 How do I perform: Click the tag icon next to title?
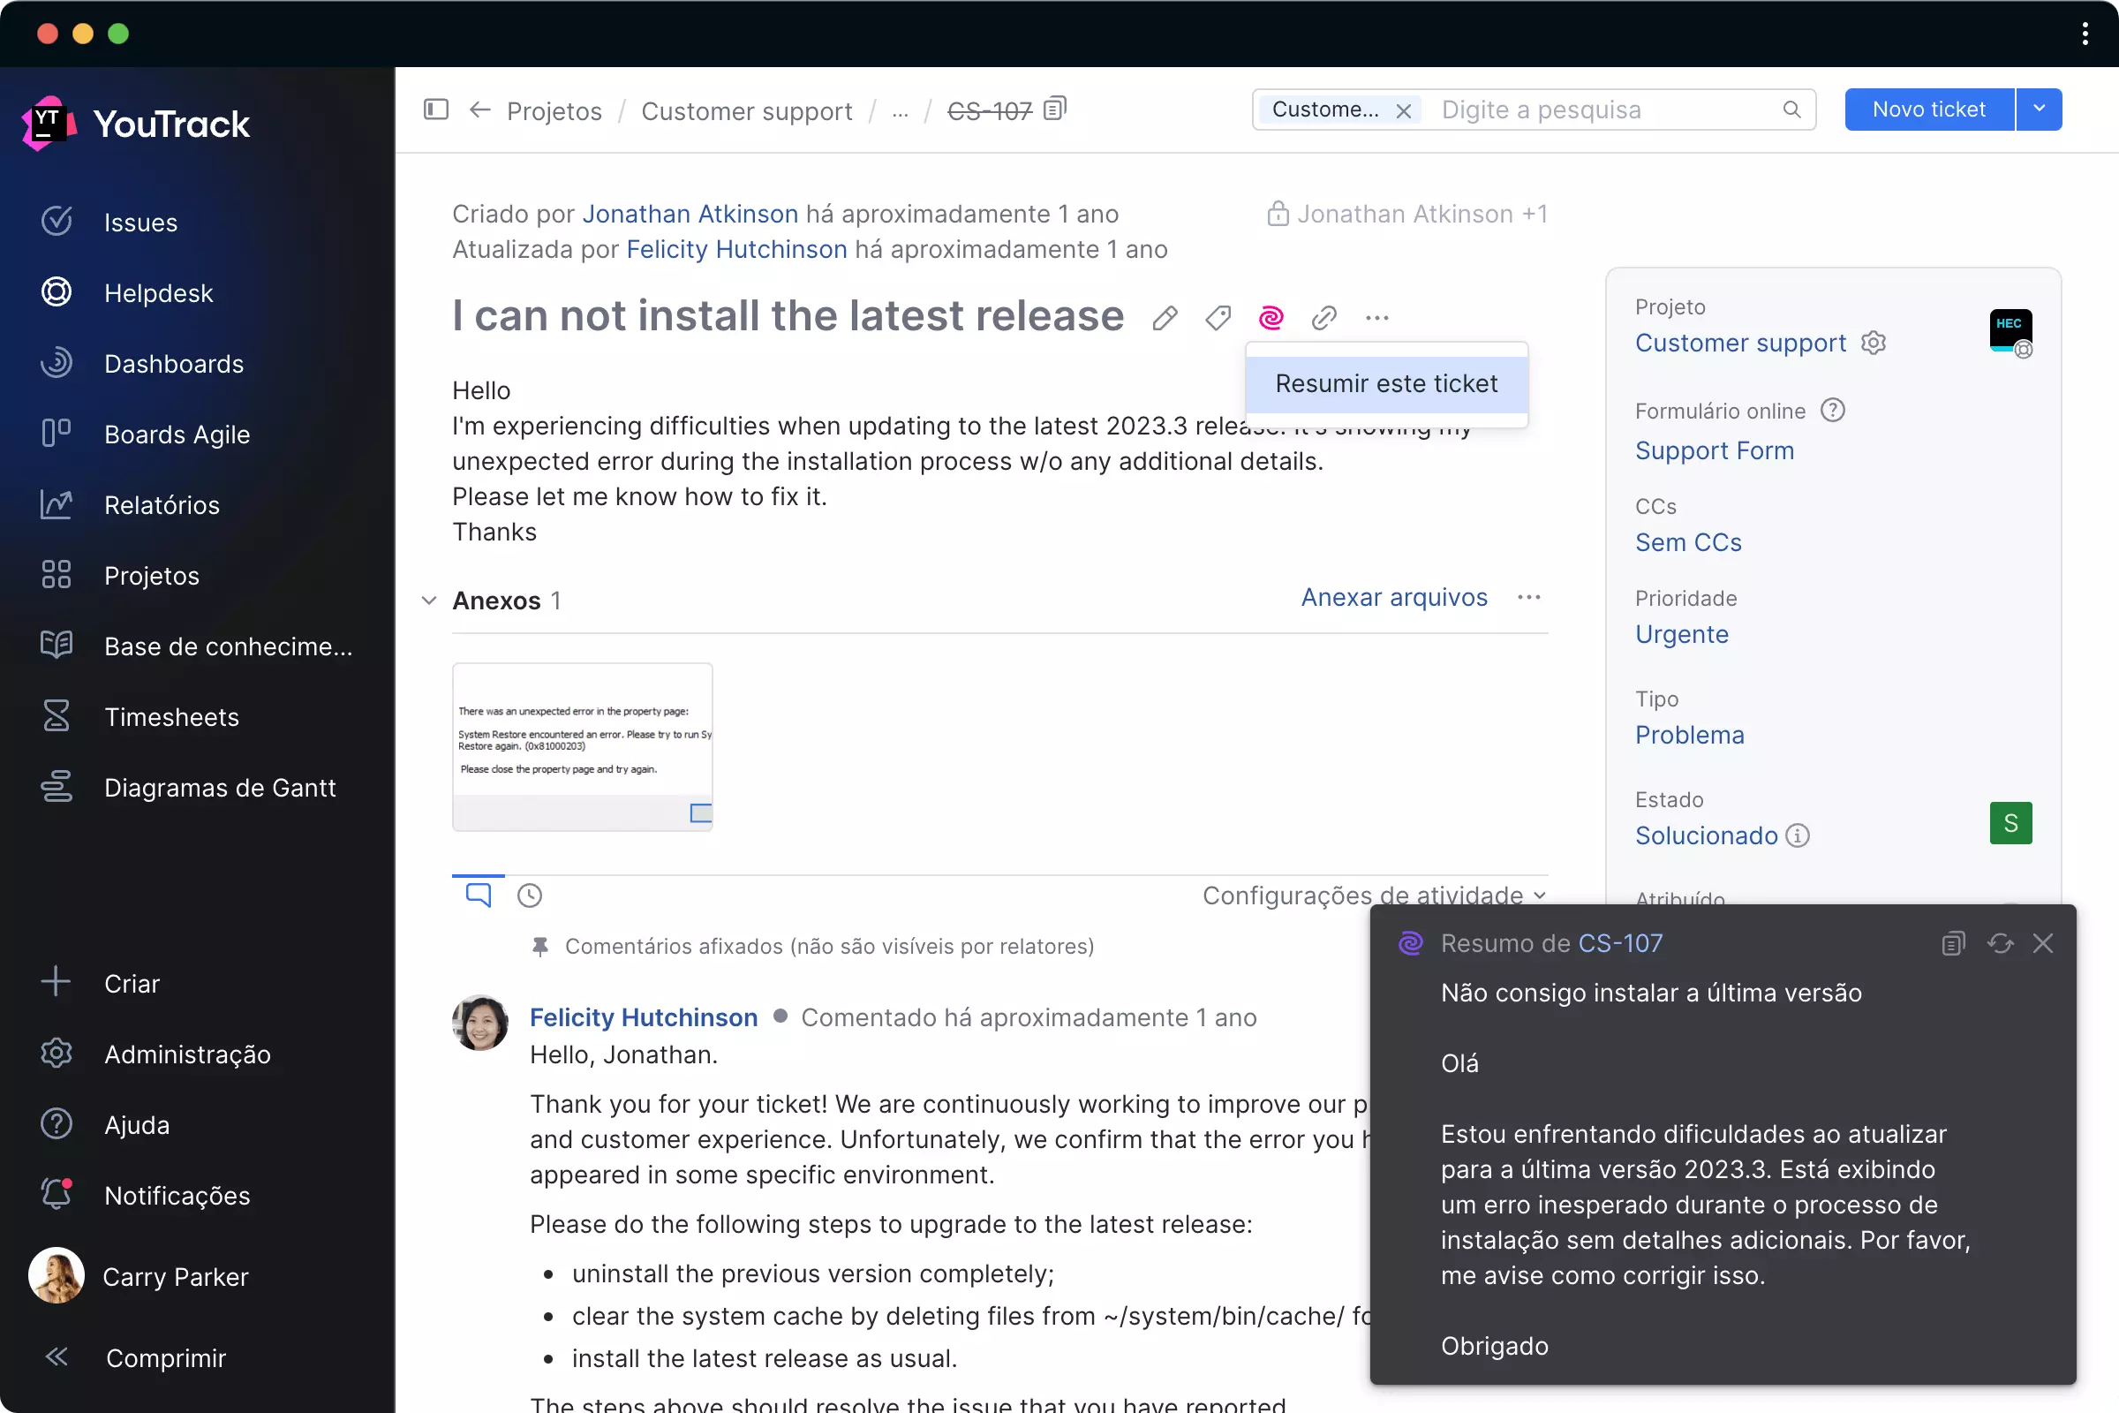(1218, 317)
